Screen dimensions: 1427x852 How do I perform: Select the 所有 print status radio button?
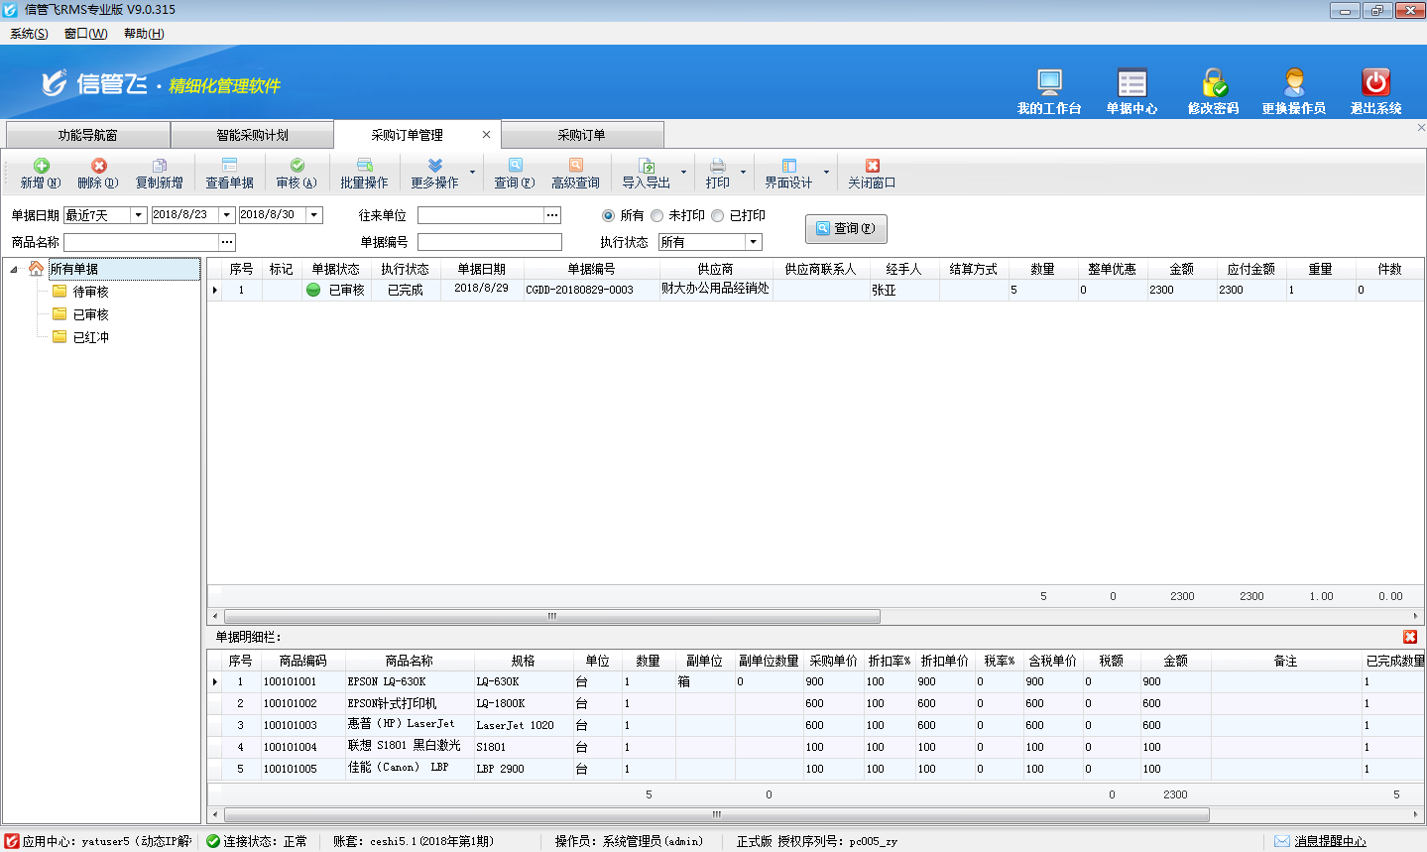click(x=608, y=215)
